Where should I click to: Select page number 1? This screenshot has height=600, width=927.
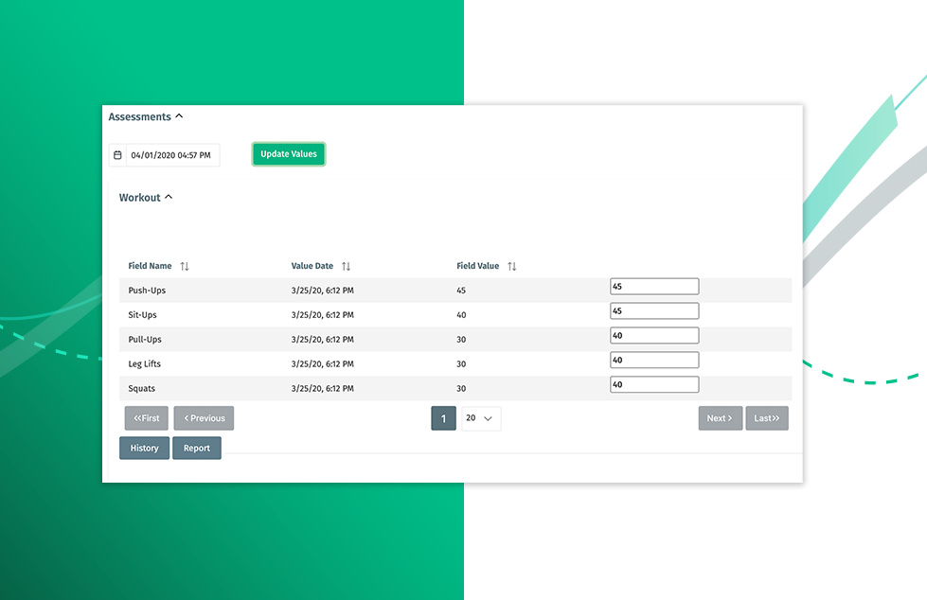coord(443,418)
